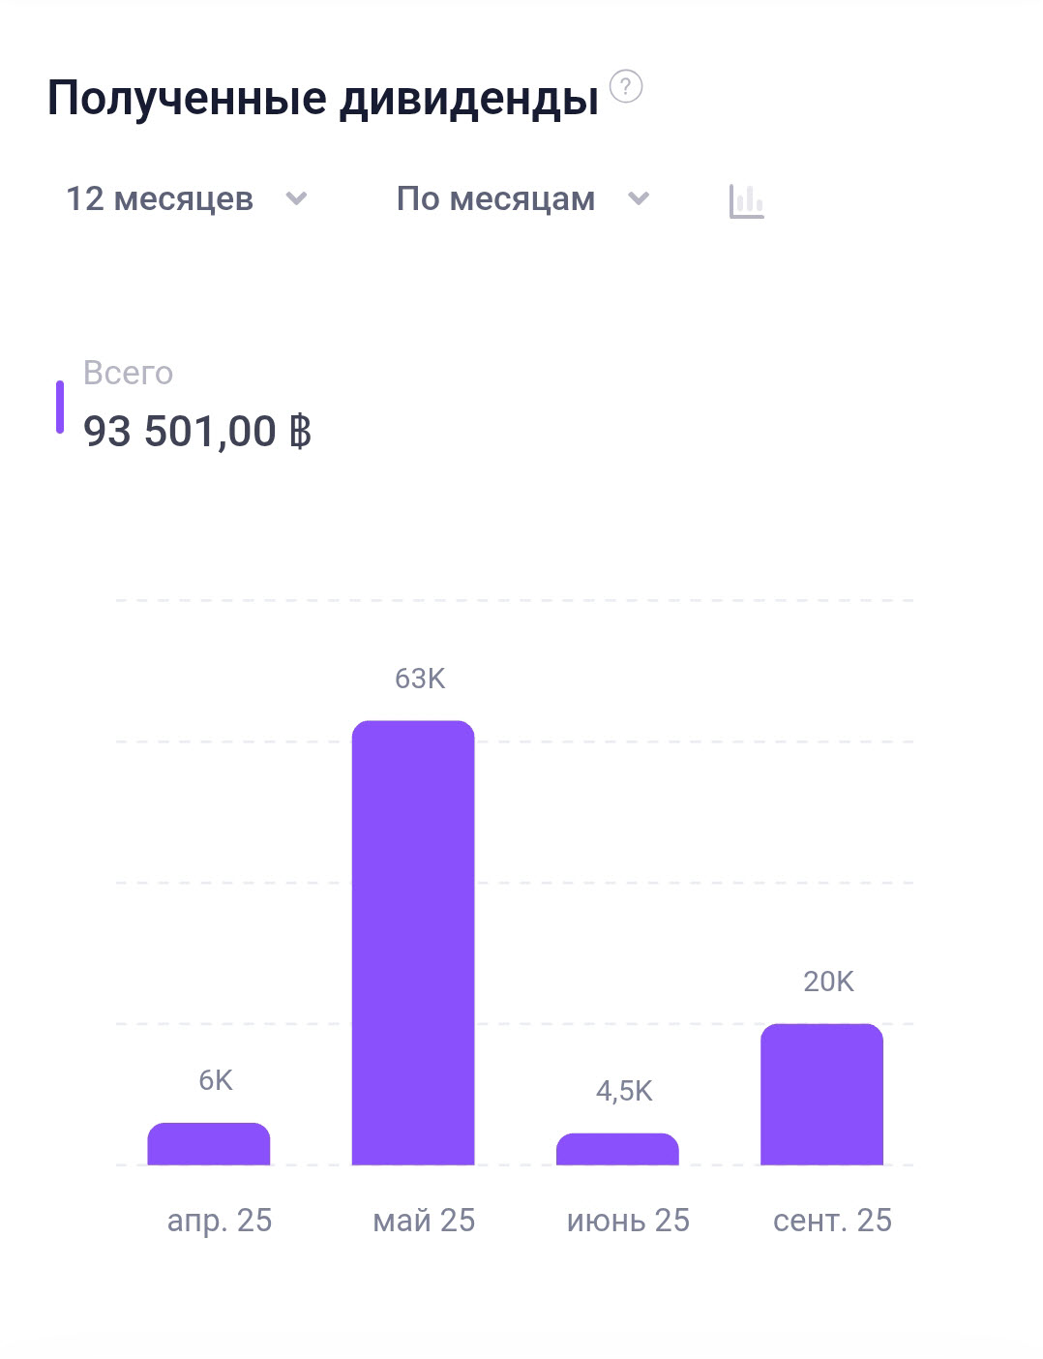Select the Всего legend label
1043x1359 pixels.
(x=127, y=372)
